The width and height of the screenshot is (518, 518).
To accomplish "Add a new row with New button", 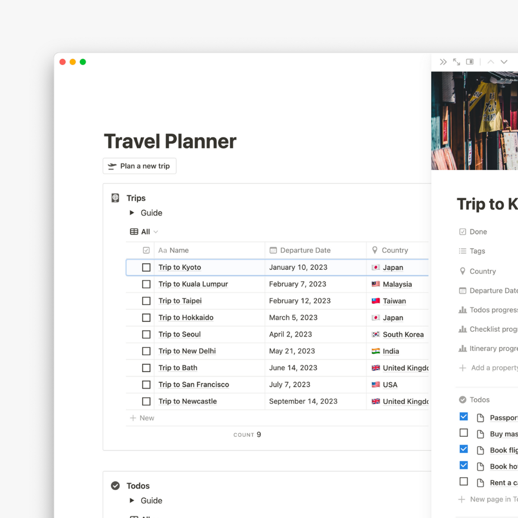I will (142, 418).
